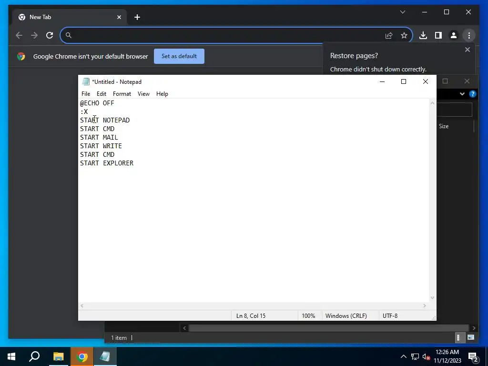Open a new Chrome tab with plus
The image size is (488, 366).
[137, 17]
